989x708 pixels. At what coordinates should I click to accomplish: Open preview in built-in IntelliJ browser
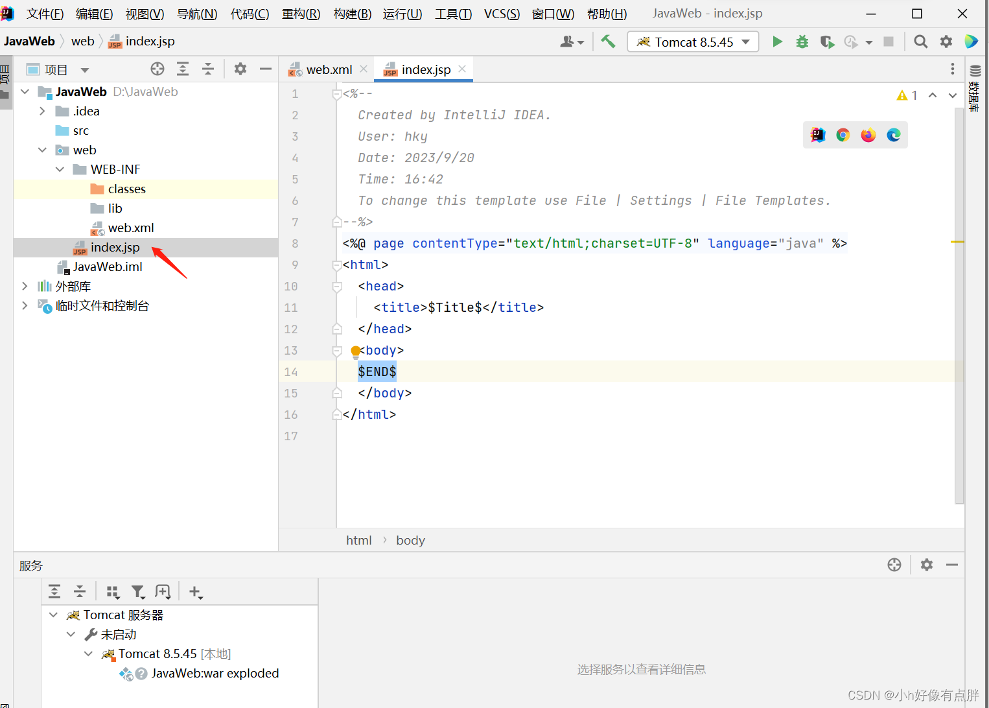pos(818,135)
